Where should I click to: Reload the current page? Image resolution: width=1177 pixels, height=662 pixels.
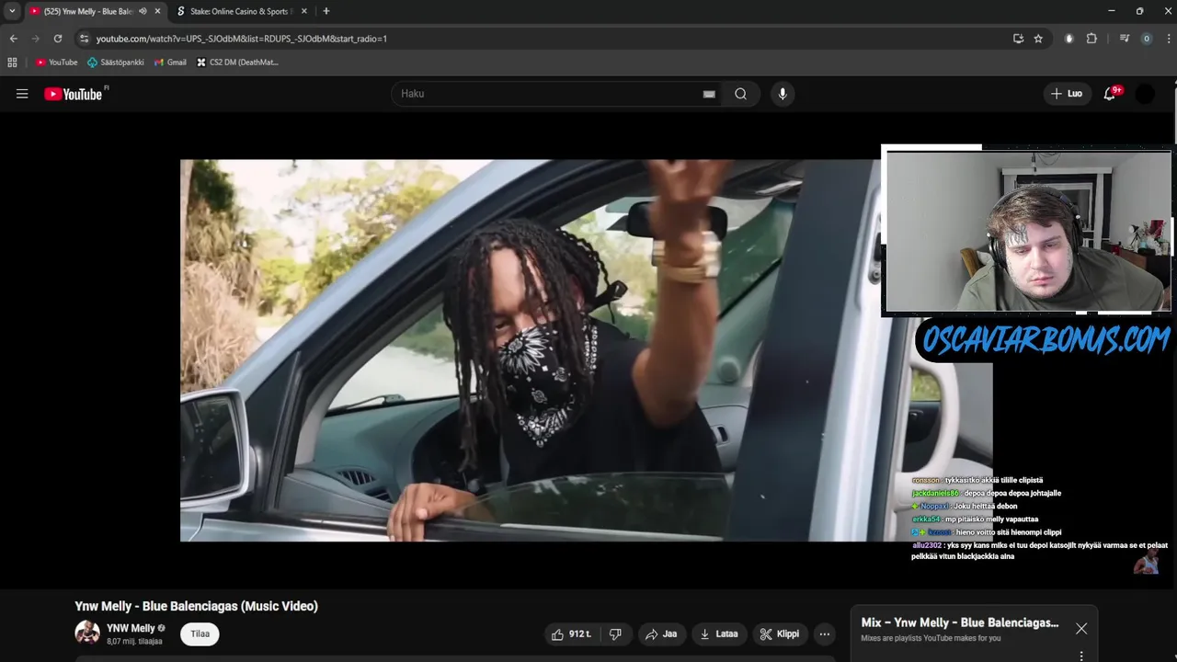[x=57, y=39]
